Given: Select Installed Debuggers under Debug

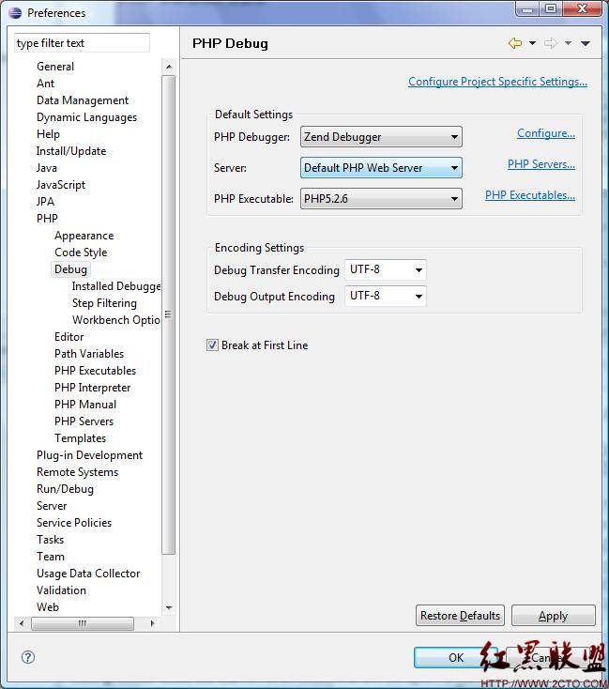Looking at the screenshot, I should click(116, 286).
